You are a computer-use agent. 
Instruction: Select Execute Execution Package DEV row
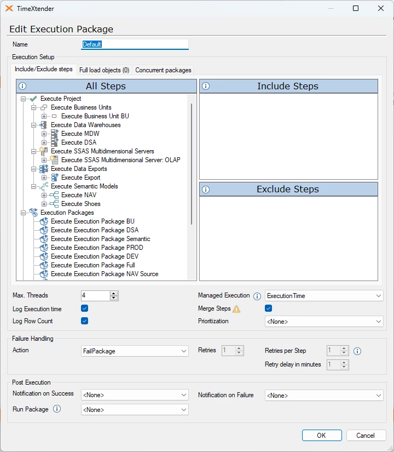95,256
